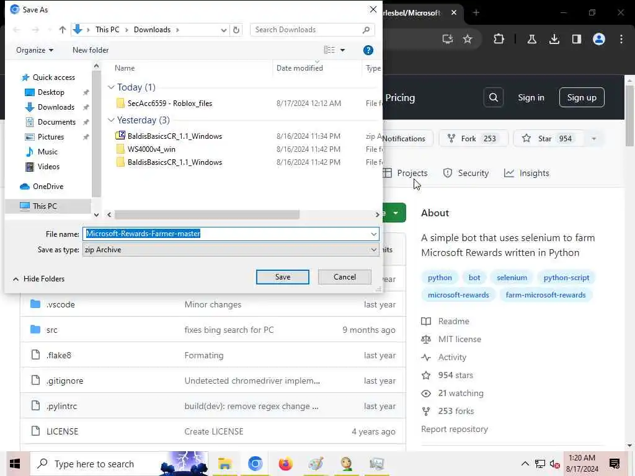Sort files by Name column
The height and width of the screenshot is (476, 635).
coord(125,68)
